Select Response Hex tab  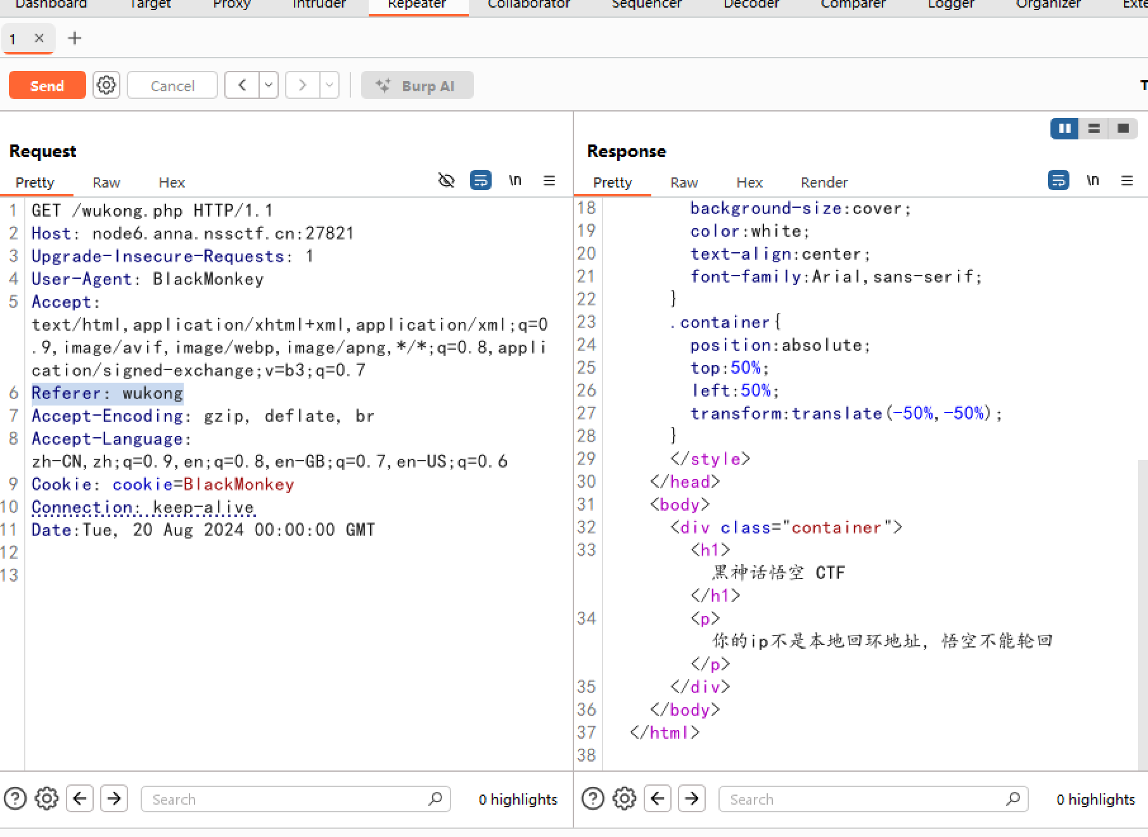click(x=749, y=182)
